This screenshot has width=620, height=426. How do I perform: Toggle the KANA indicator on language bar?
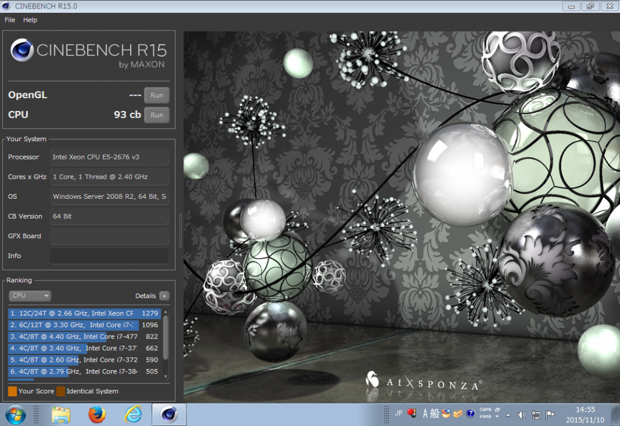coord(485,416)
